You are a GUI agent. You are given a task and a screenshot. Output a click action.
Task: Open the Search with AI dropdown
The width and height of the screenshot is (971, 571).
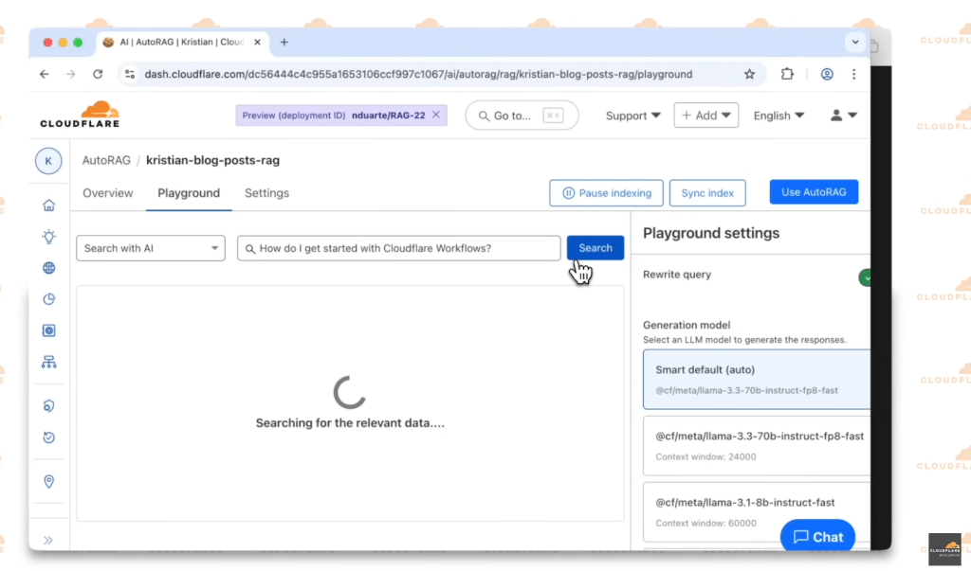[150, 247]
